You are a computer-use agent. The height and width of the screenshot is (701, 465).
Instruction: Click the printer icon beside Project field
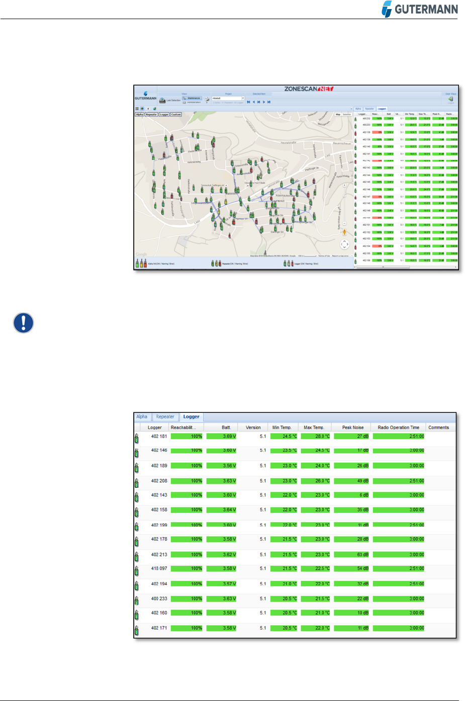207,99
